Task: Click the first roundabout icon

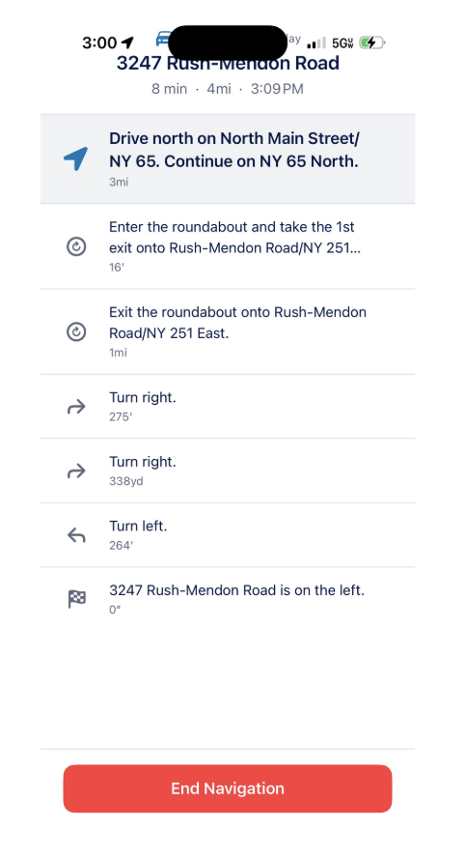Action: click(76, 246)
